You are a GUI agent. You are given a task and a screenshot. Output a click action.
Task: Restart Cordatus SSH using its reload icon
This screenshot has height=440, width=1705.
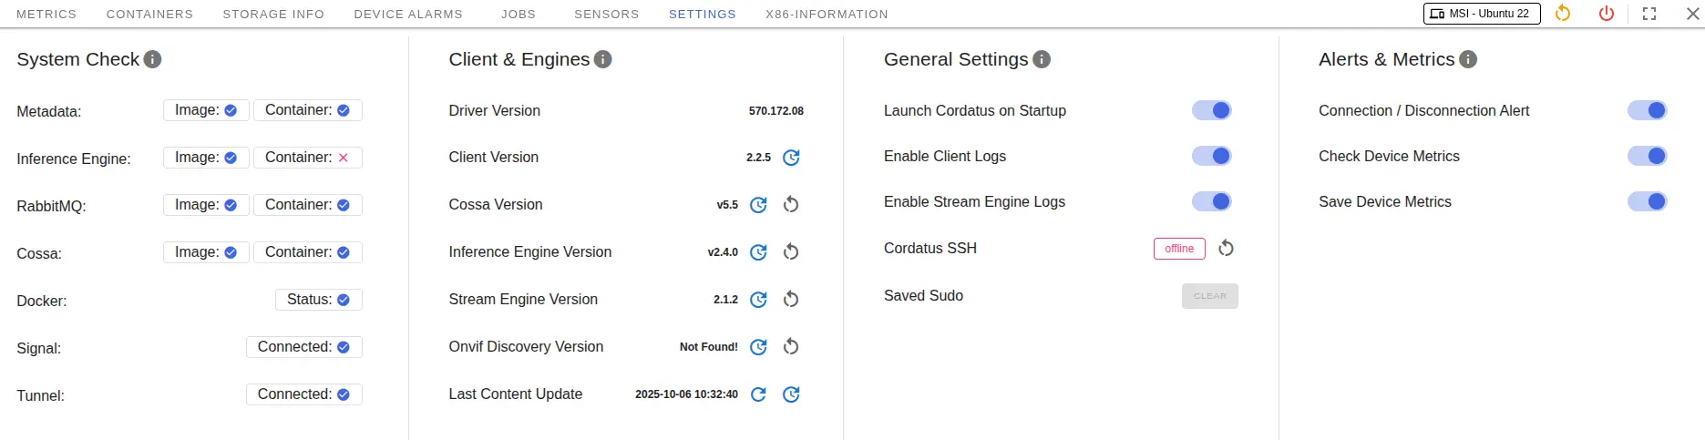[x=1227, y=249]
